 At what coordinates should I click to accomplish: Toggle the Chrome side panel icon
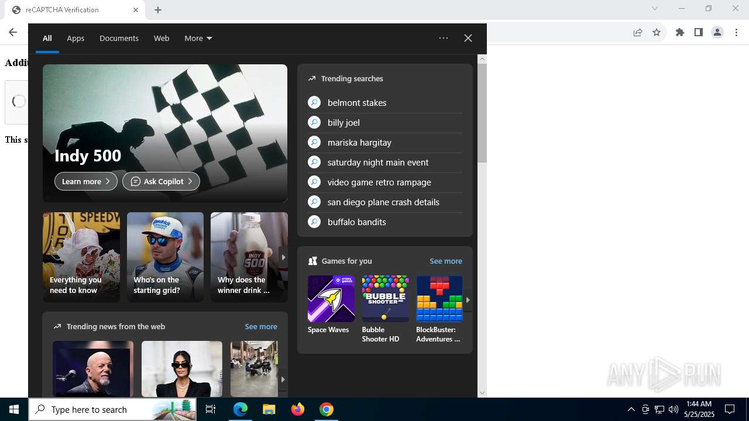pos(698,32)
